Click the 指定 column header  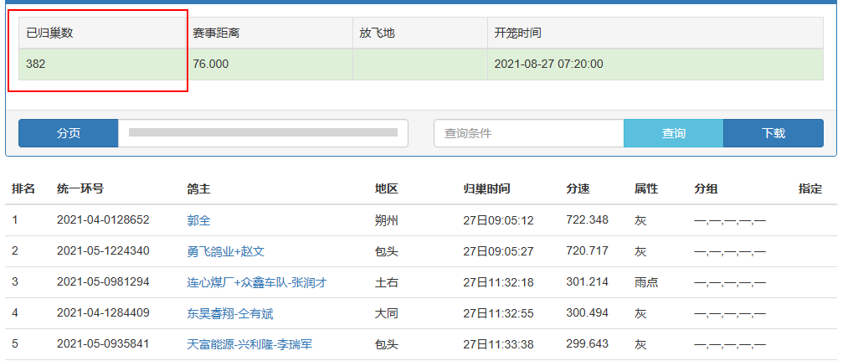coord(809,189)
